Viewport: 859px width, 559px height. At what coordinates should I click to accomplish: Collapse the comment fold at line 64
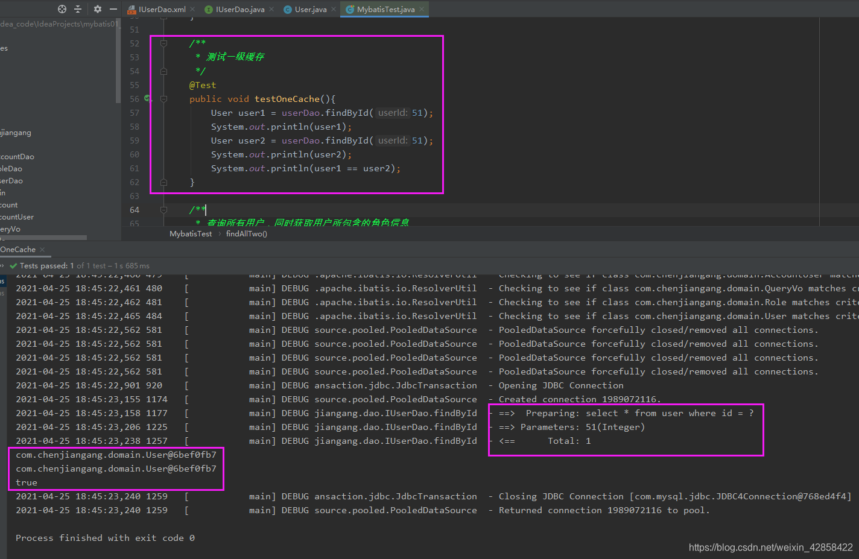click(x=163, y=210)
